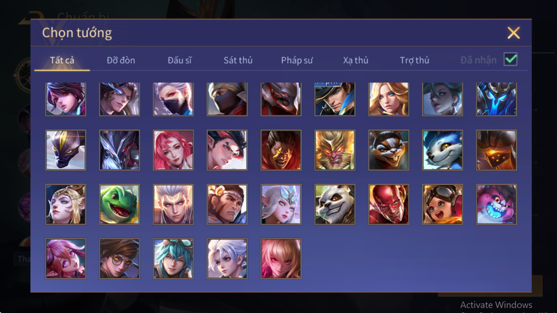Select the pink grinning cat monster hero
This screenshot has height=313, width=557.
(x=496, y=204)
